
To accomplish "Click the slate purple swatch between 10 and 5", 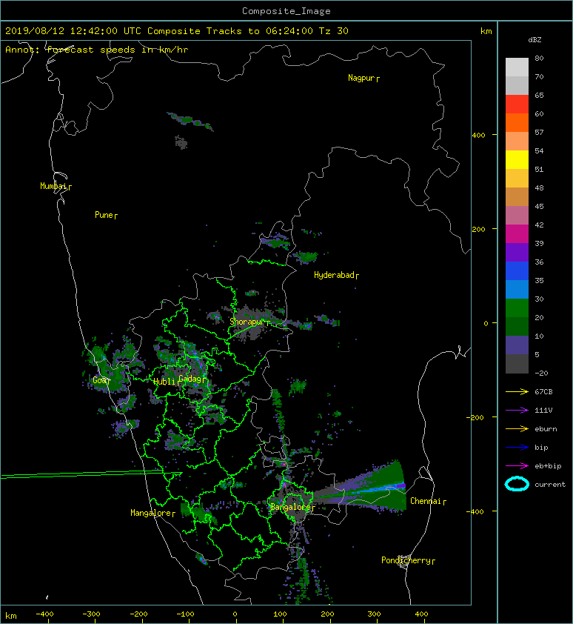I will coord(517,345).
